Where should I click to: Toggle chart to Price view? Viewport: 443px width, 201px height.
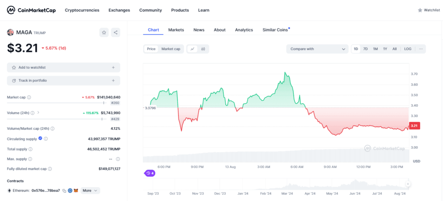(151, 49)
